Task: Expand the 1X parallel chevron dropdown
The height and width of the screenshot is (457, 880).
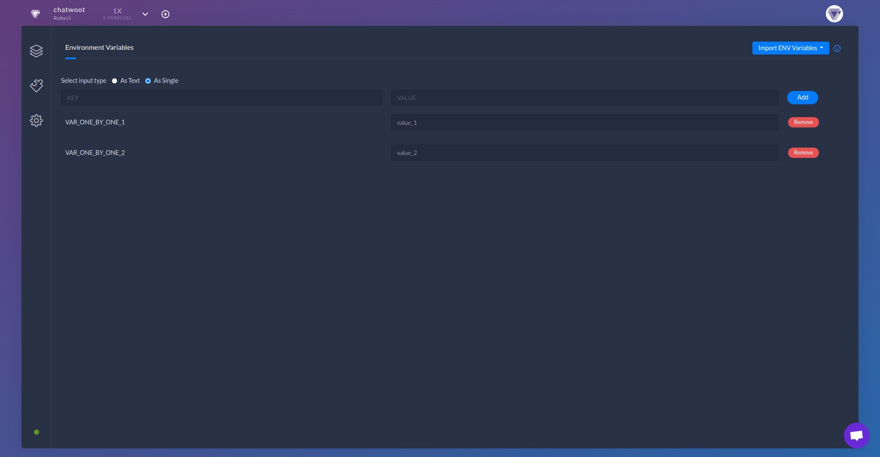Action: pos(145,14)
